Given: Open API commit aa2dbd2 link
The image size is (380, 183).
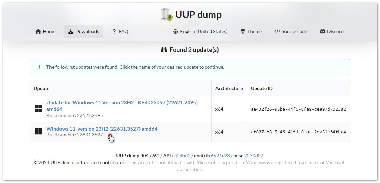Looking at the screenshot, I should pyautogui.click(x=181, y=156).
